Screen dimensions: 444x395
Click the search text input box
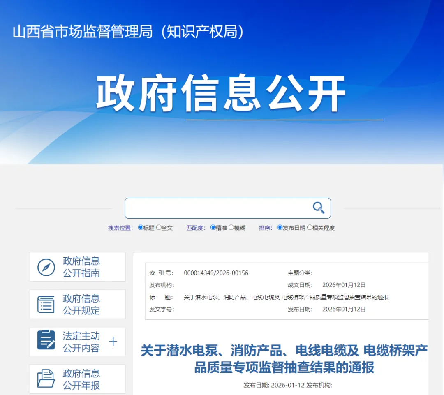pos(218,208)
